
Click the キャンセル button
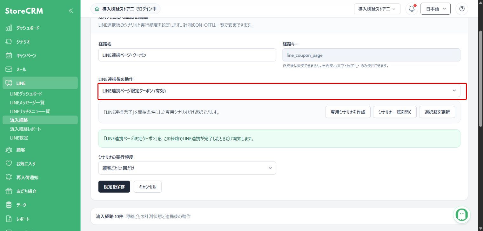pos(148,187)
